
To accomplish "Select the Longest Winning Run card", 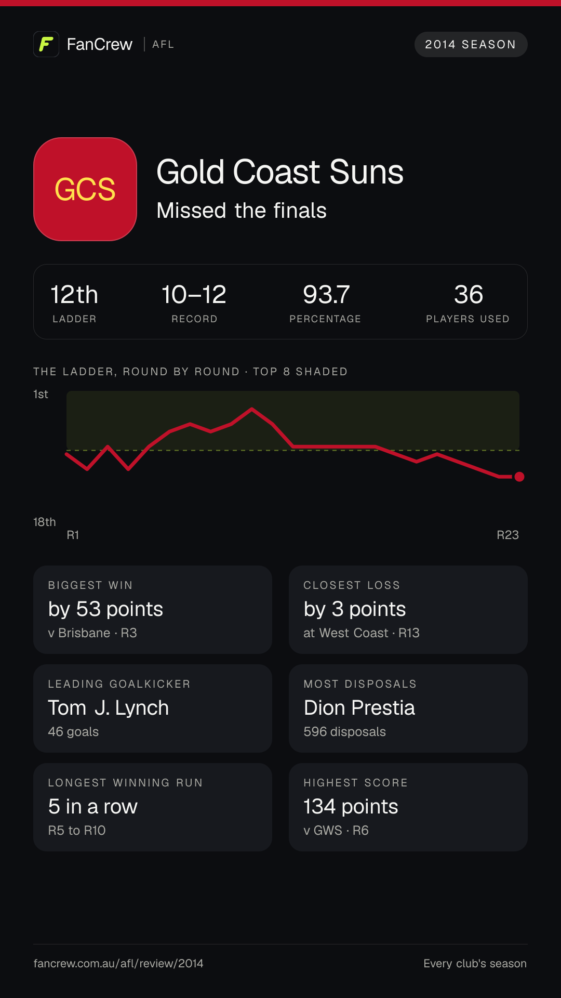I will [153, 807].
